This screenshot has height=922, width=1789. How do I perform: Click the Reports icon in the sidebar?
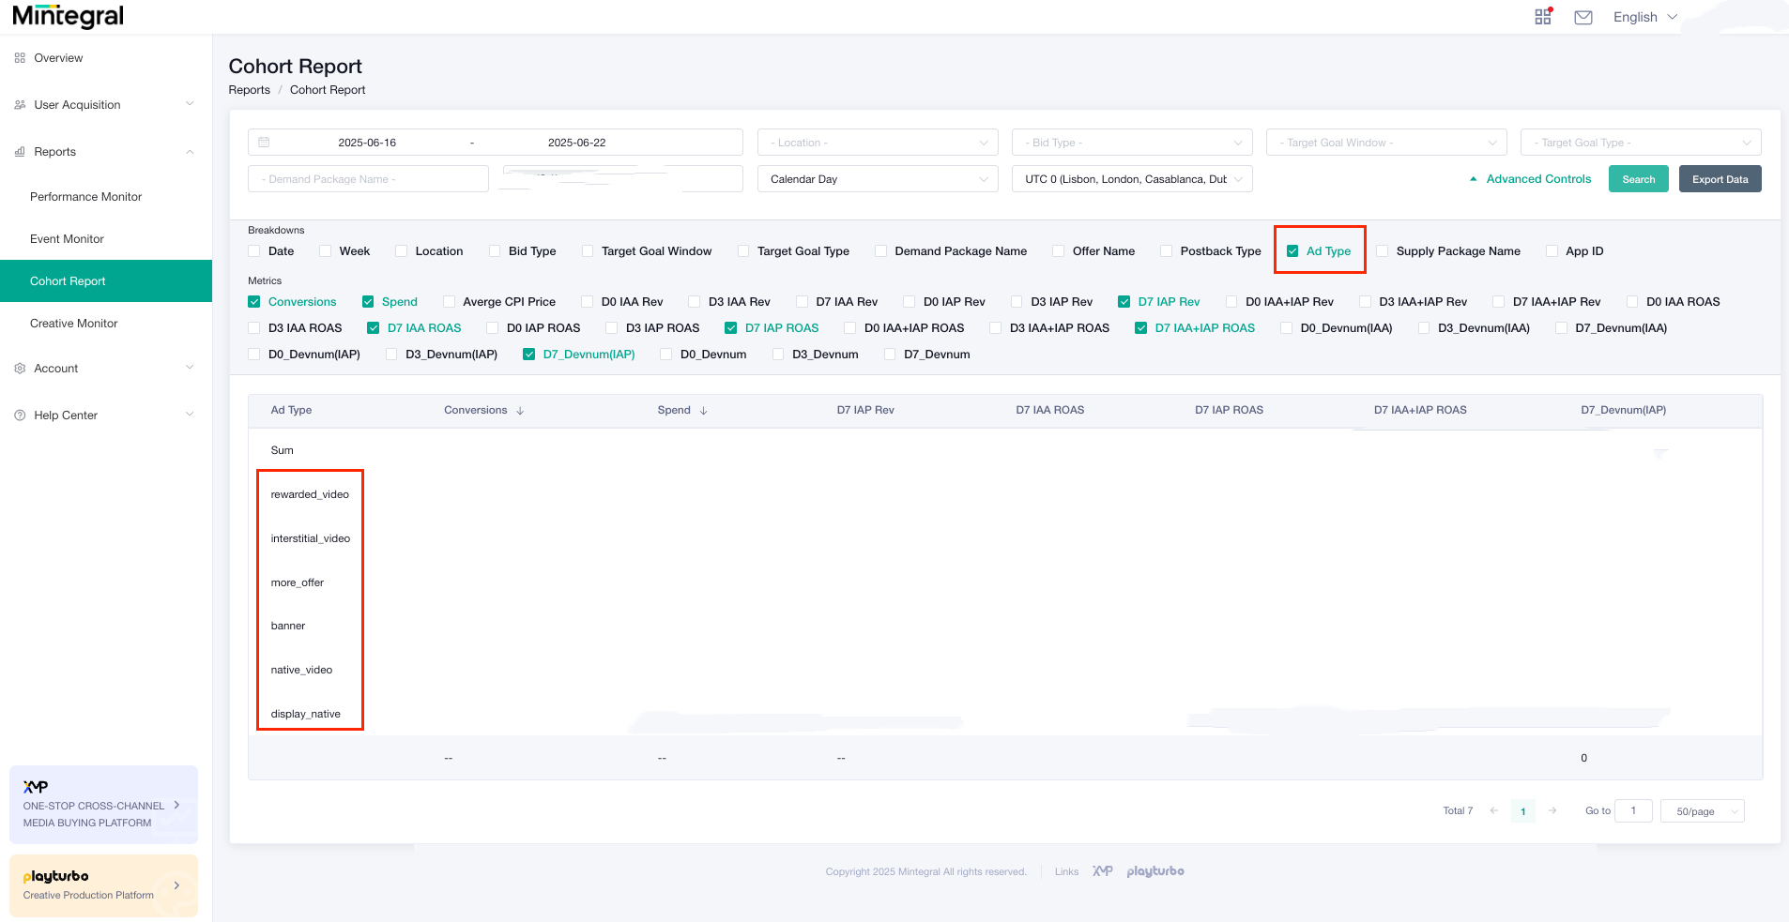[20, 151]
